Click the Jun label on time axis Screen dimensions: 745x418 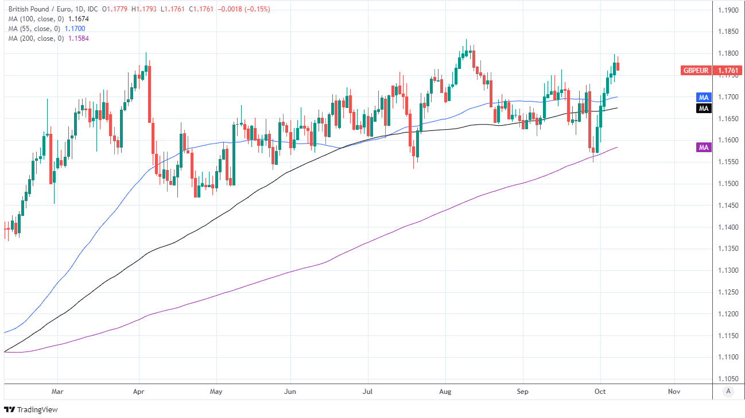290,391
